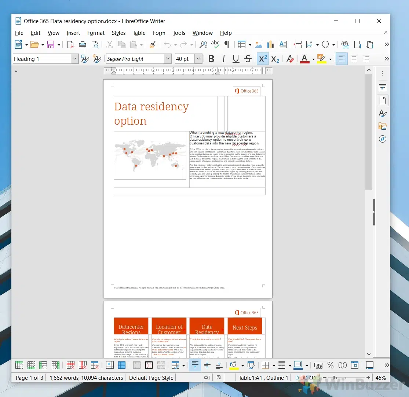
Task: Click the vertical scrollbar down arrow
Action: (369, 354)
